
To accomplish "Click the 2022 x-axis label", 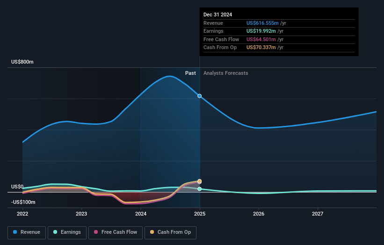I will (22, 214).
